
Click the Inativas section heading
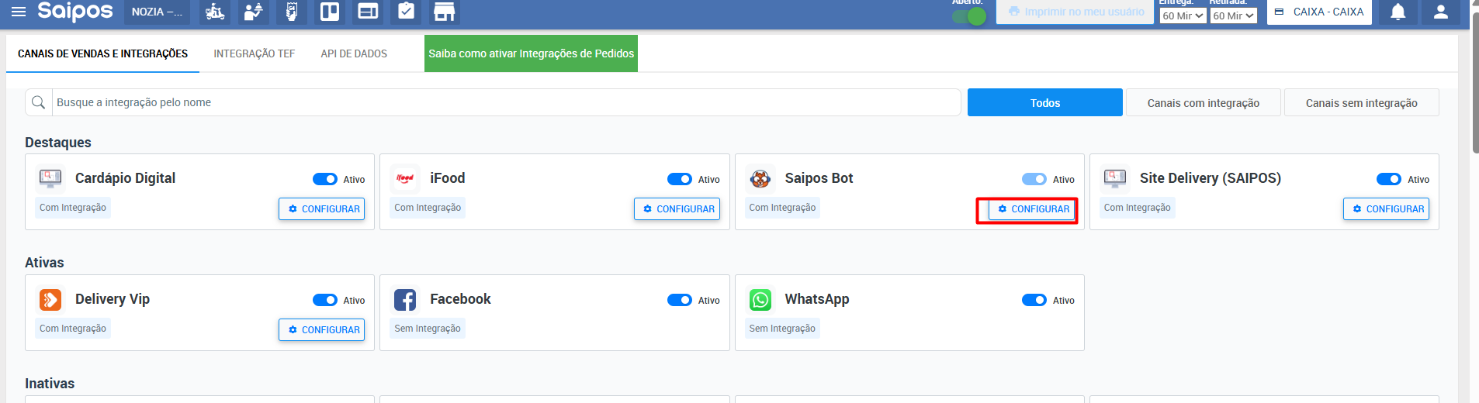tap(50, 384)
